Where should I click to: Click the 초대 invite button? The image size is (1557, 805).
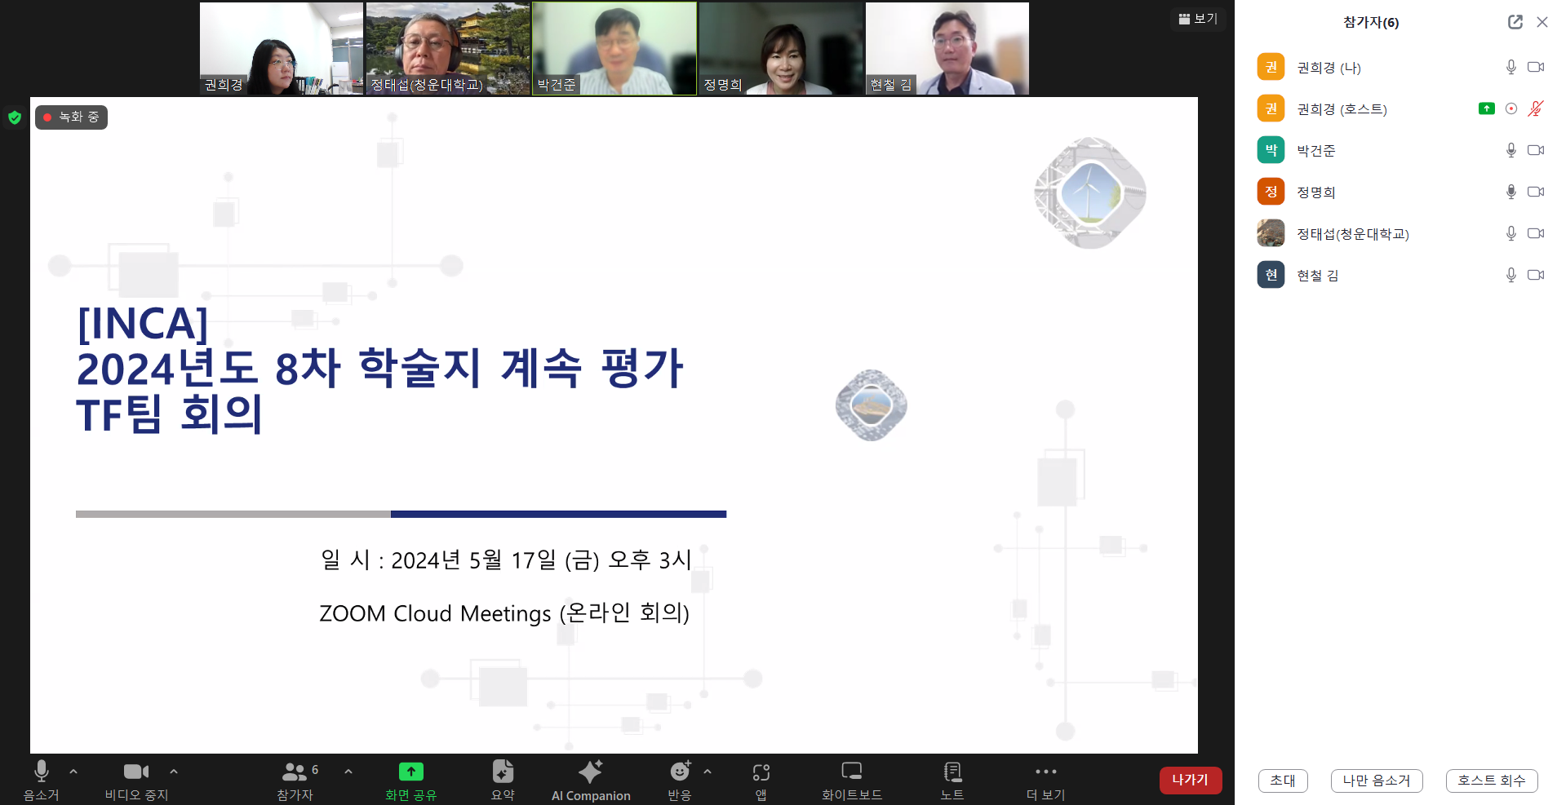click(1283, 781)
